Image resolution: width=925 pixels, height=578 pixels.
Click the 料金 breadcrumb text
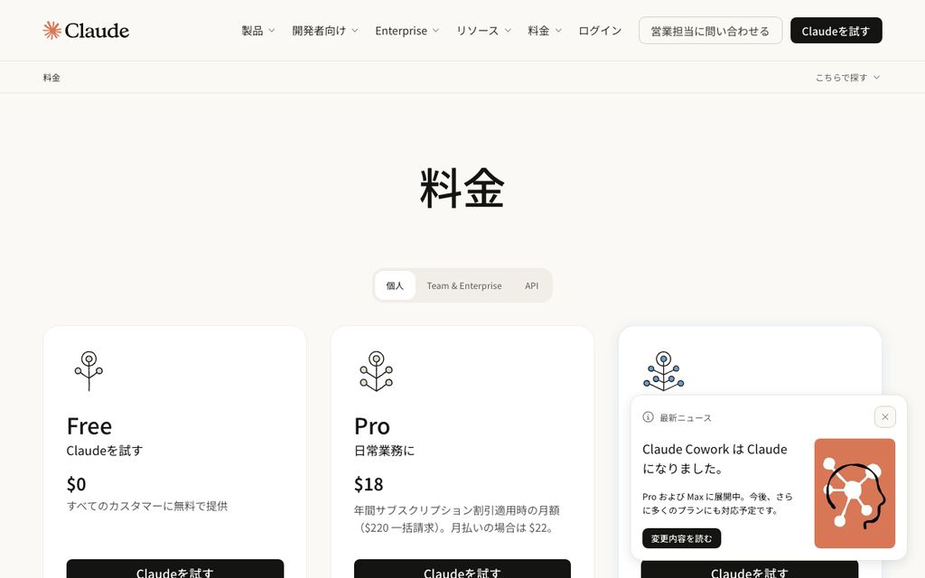coord(51,78)
